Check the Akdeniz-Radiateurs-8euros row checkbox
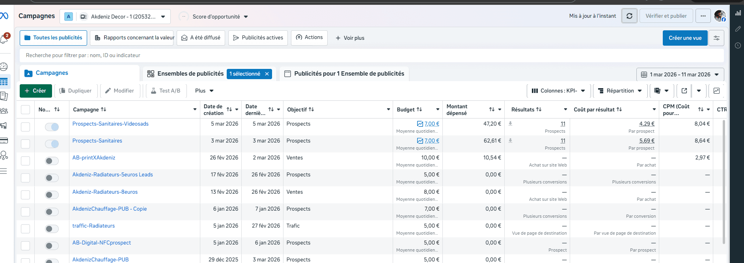This screenshot has width=744, height=263. coord(25,195)
